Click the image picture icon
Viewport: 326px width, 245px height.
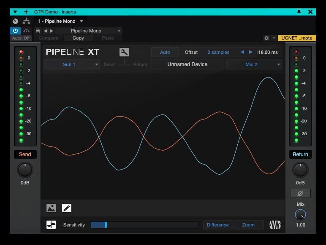click(x=51, y=208)
